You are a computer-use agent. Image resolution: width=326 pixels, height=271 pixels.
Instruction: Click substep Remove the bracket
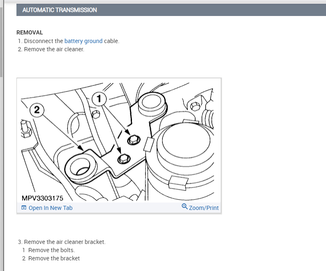tap(51, 258)
